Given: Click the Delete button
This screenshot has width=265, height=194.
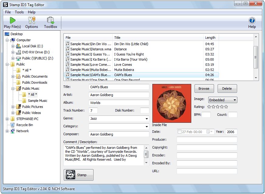Looking at the screenshot, I should coord(227,89).
